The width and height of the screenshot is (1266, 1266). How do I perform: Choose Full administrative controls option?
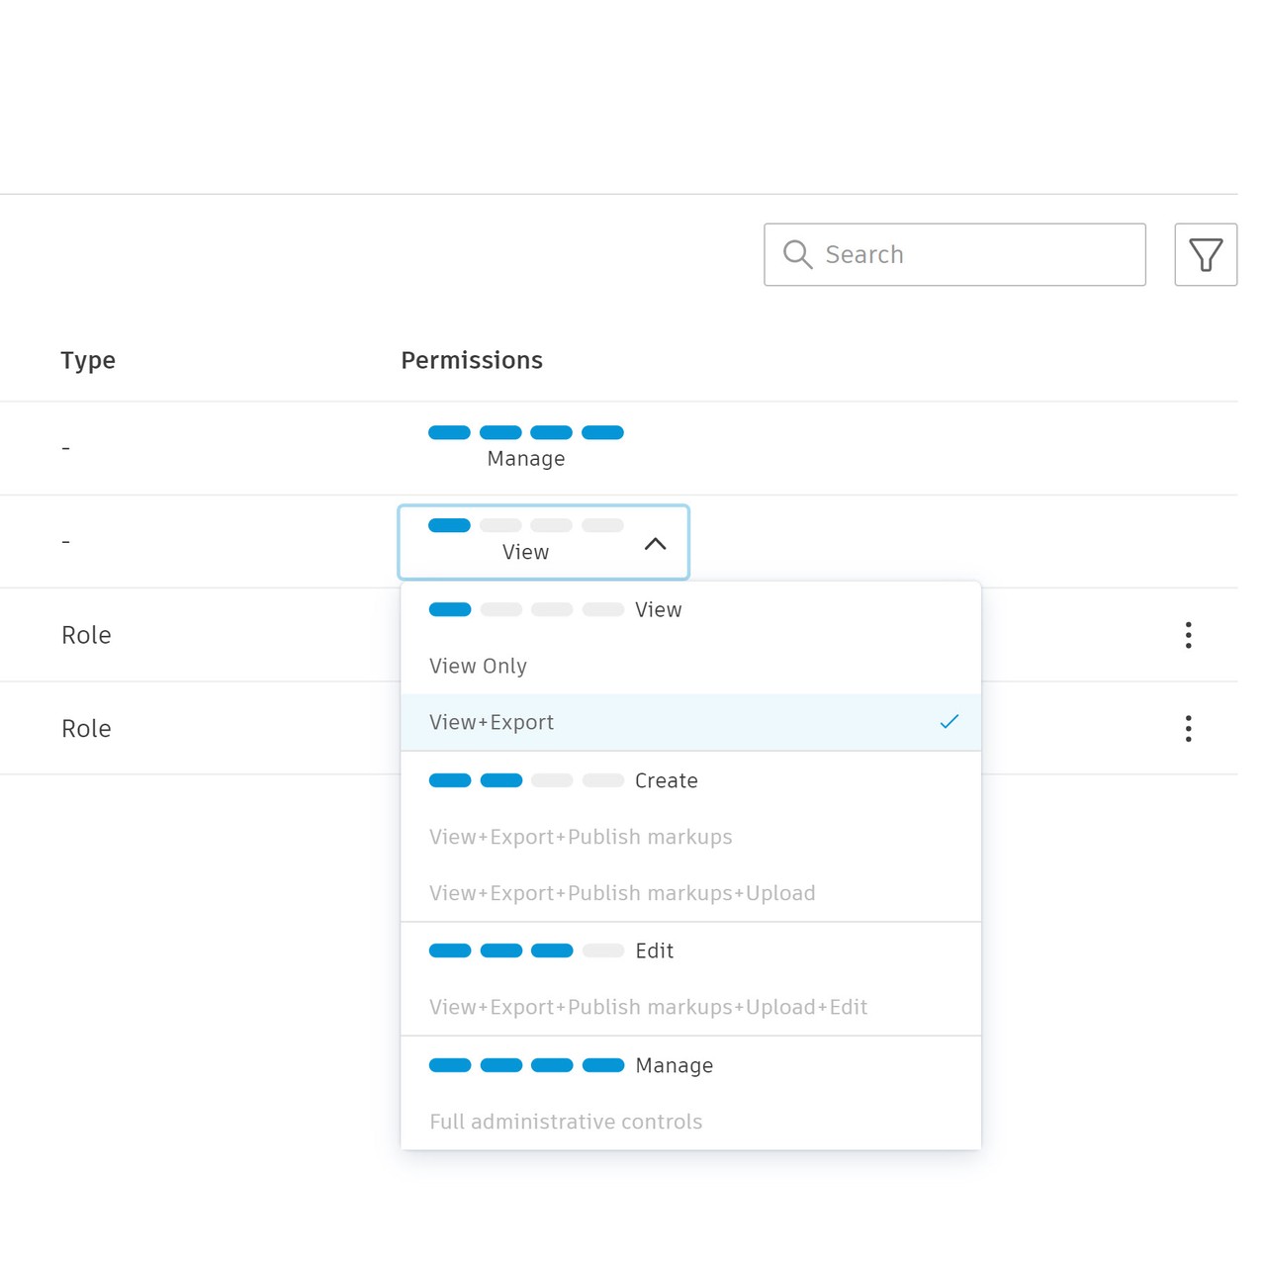point(690,1122)
